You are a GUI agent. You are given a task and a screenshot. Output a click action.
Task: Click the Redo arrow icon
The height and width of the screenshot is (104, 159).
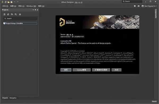click(x=17, y=2)
